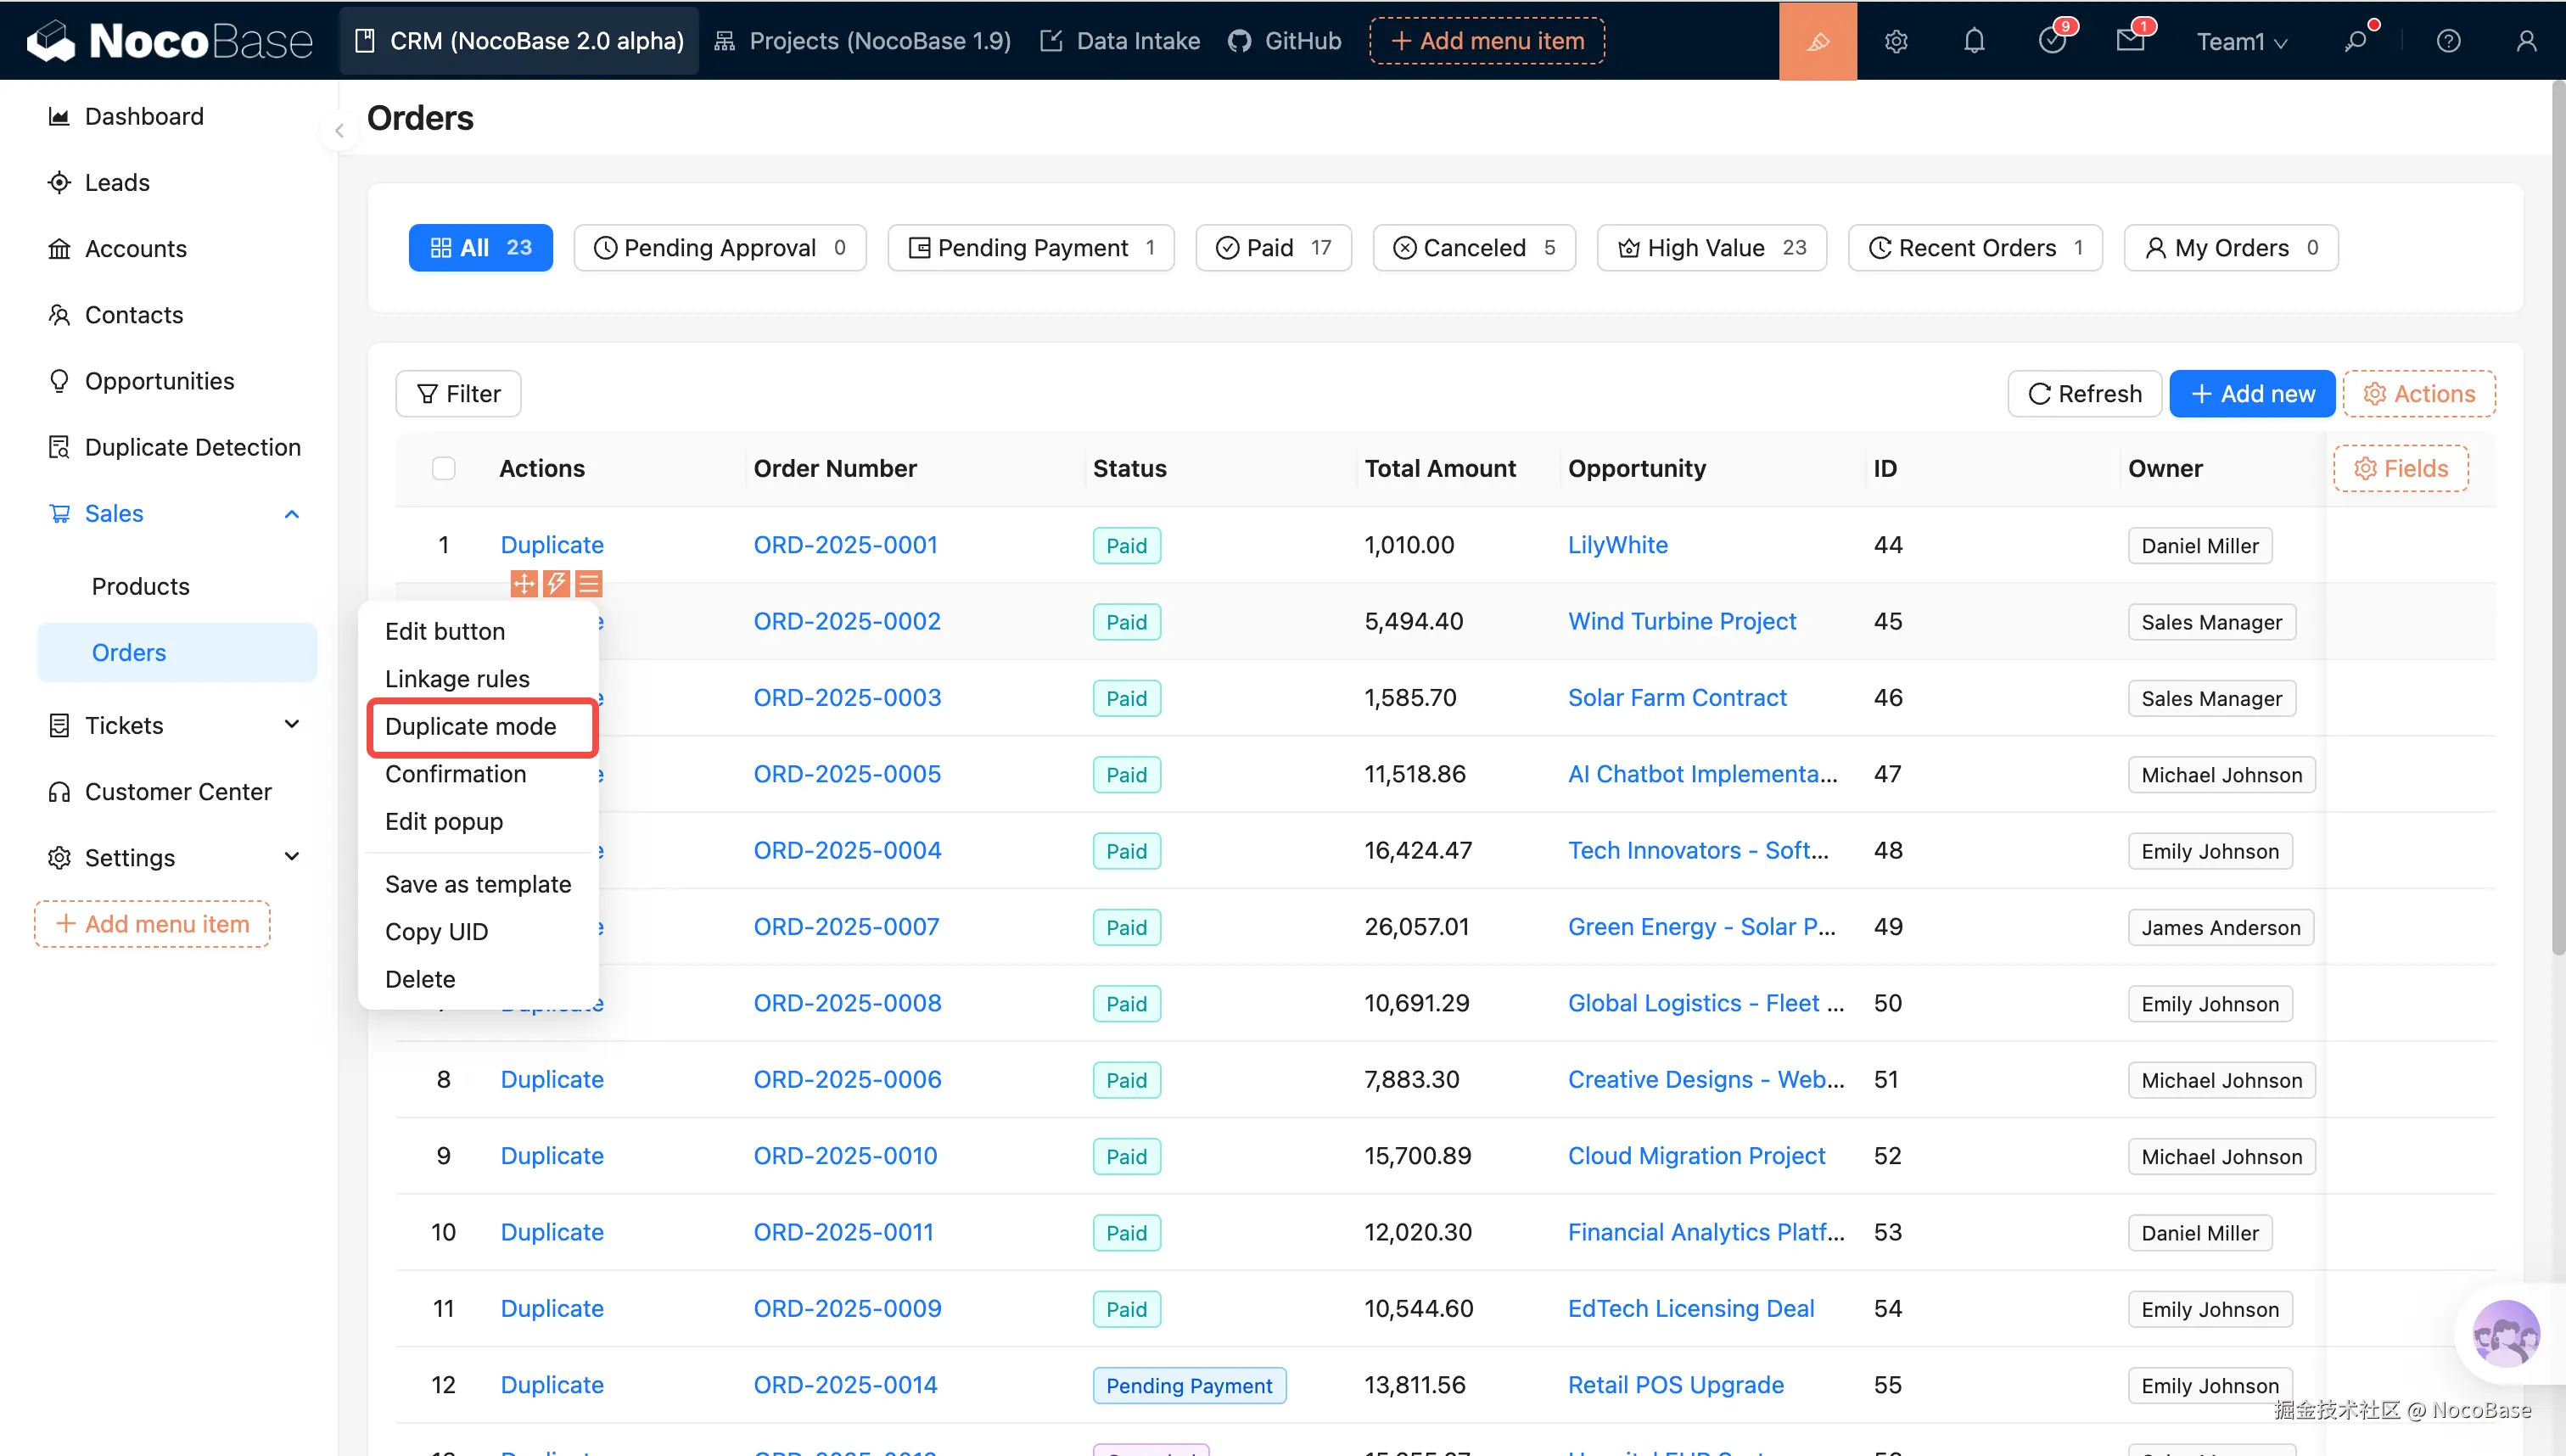This screenshot has height=1456, width=2566.
Task: Toggle the select-all rows checkbox
Action: point(443,468)
